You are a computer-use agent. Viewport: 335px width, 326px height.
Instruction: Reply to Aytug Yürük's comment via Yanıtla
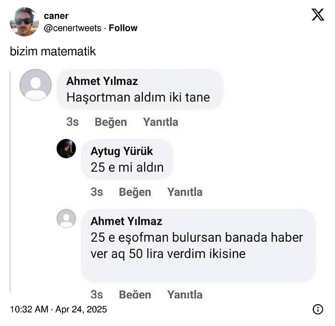pos(185,192)
